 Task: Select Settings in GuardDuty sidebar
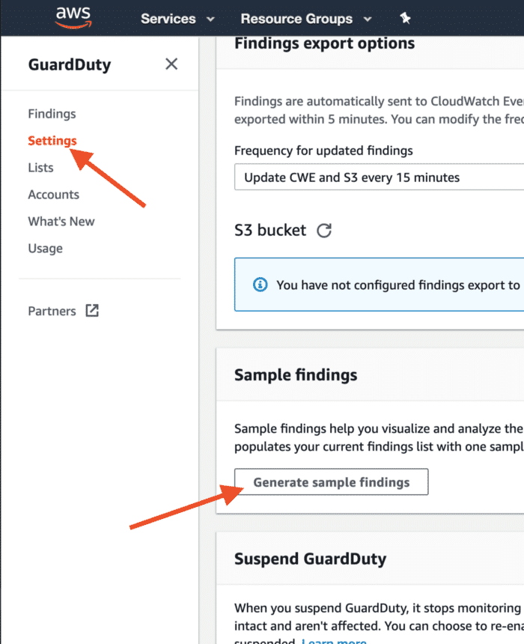point(52,140)
